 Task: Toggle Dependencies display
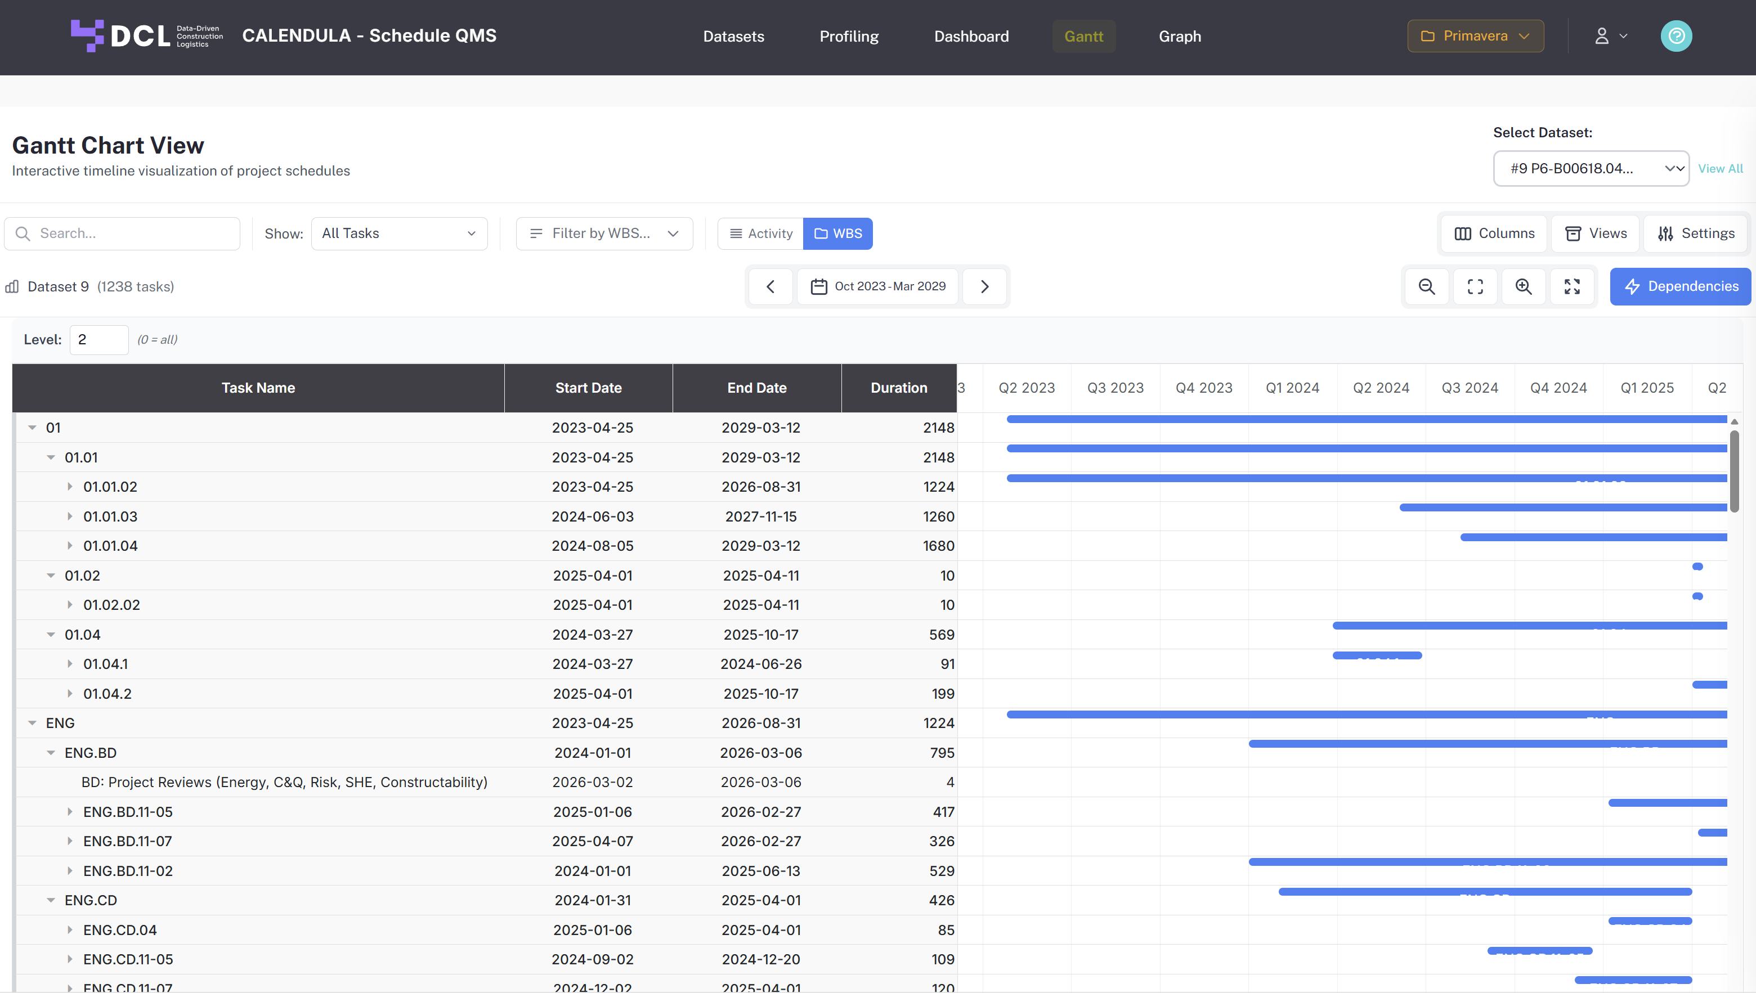1681,286
